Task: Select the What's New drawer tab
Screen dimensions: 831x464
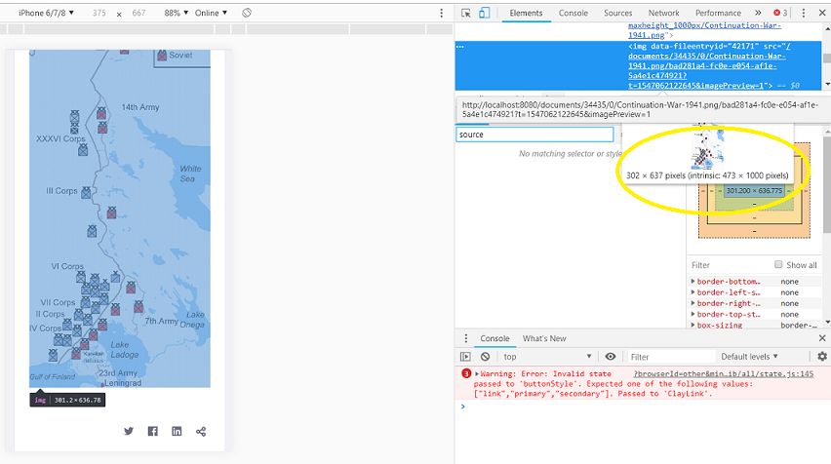Action: tap(544, 338)
